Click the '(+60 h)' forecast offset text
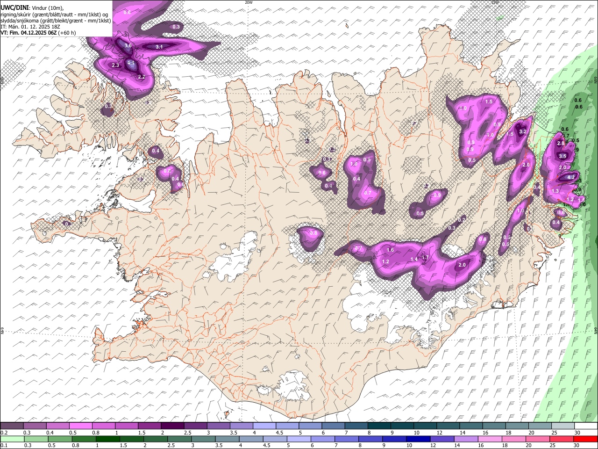This screenshot has height=449, width=598. (67, 33)
